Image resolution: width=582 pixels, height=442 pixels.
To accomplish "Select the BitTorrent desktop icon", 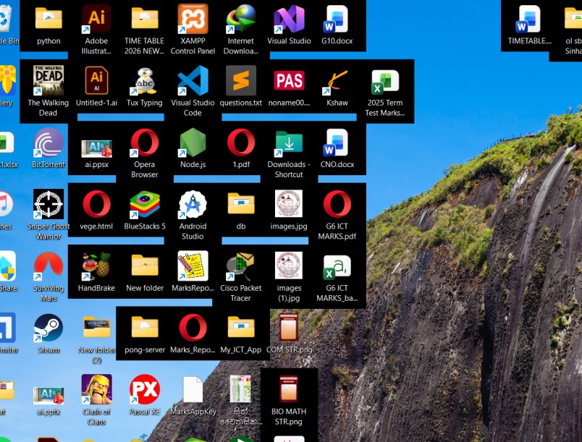I will coord(48,143).
